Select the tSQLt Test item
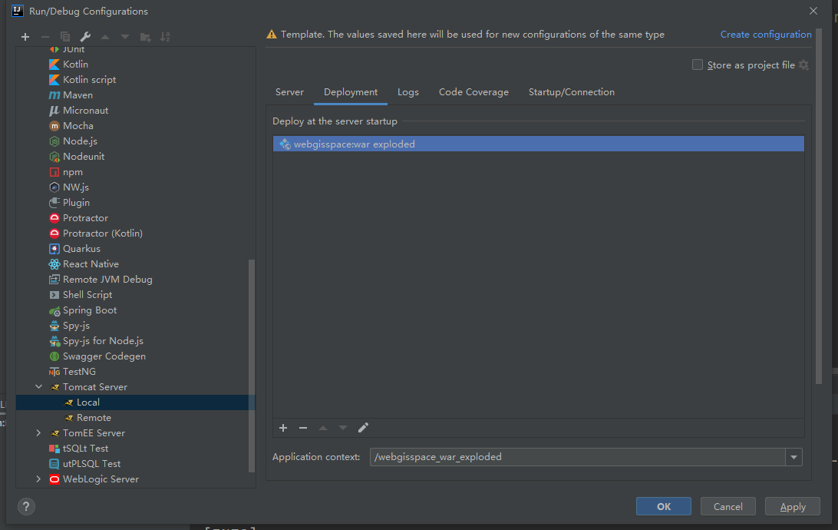Viewport: 838px width, 530px height. pos(85,449)
